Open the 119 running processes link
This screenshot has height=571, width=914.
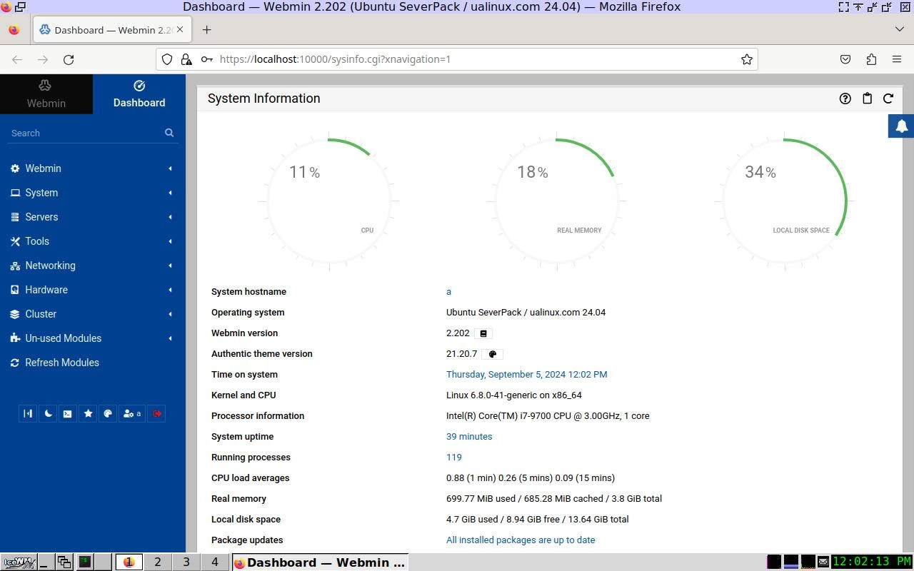pyautogui.click(x=453, y=458)
